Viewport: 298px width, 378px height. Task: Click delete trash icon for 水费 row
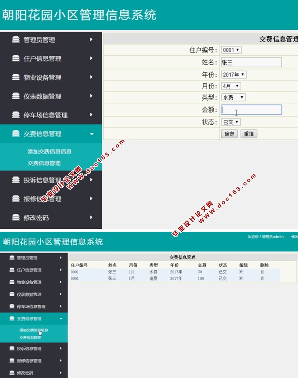[262, 272]
